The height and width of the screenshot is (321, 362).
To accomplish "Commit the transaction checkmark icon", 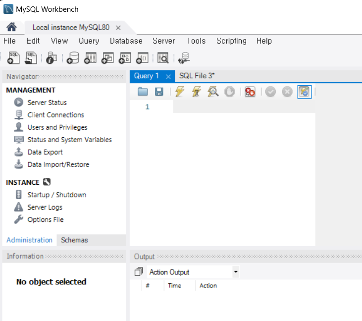I will tap(270, 92).
